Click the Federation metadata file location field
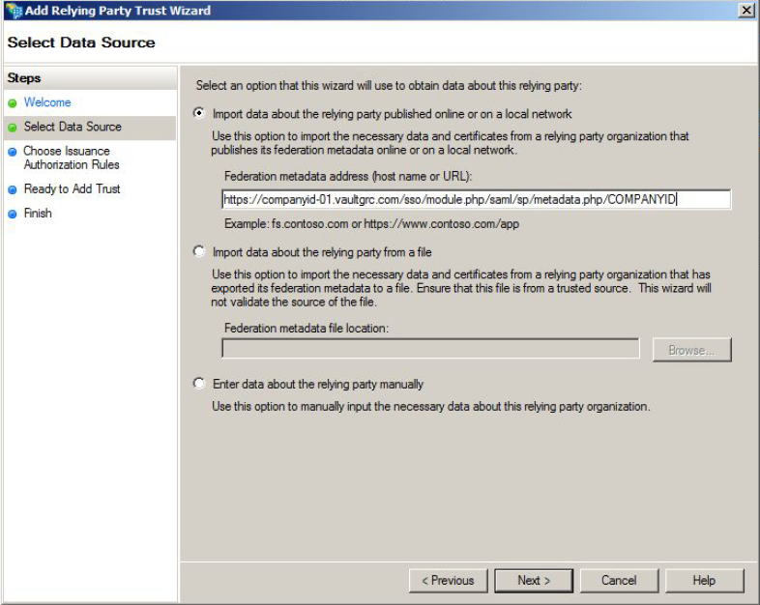 tap(431, 348)
